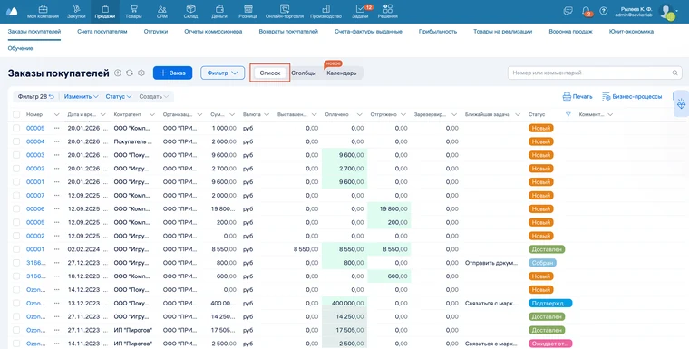
Task: Select checkbox of the 02.02.2024 order
Action: tap(16, 249)
